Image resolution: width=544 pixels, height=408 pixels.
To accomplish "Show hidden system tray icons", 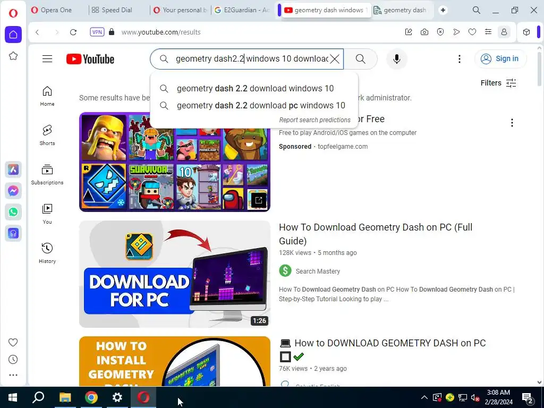I will point(424,397).
